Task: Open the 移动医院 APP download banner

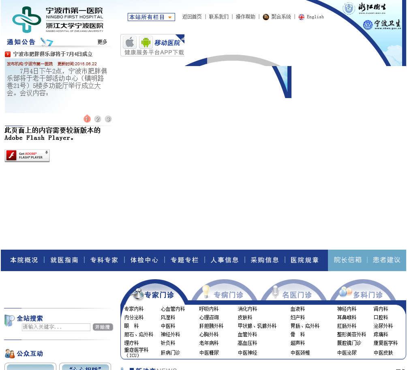Action: click(152, 45)
